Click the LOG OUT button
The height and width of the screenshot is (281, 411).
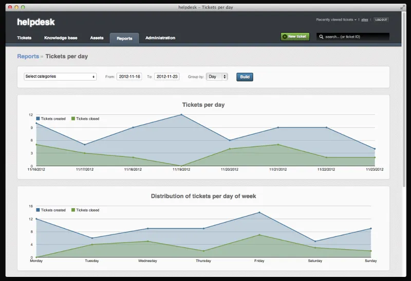point(381,20)
